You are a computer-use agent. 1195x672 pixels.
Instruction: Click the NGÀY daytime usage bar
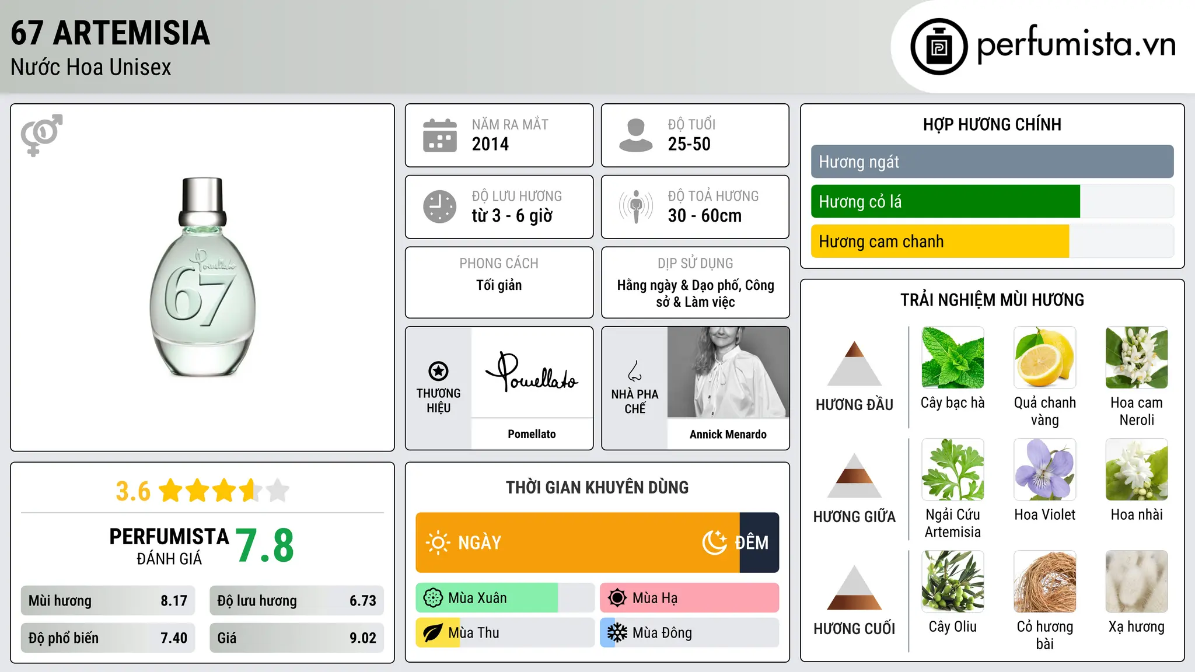tap(578, 542)
